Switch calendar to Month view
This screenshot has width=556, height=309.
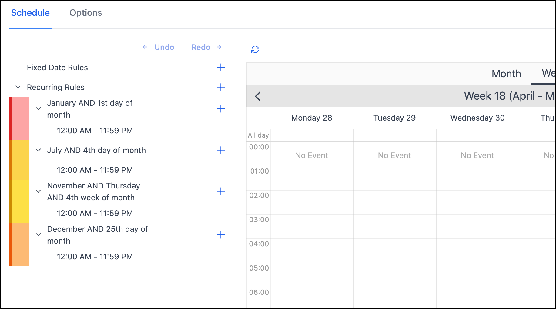tap(506, 74)
